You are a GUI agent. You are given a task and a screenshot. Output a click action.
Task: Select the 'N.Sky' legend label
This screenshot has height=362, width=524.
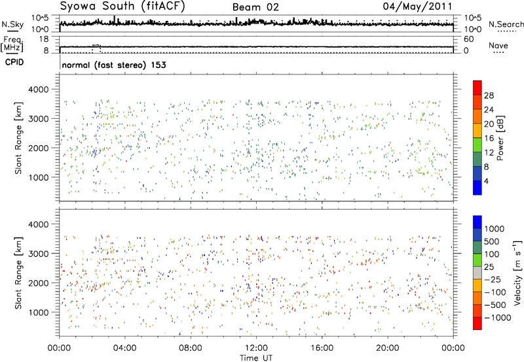[12, 24]
